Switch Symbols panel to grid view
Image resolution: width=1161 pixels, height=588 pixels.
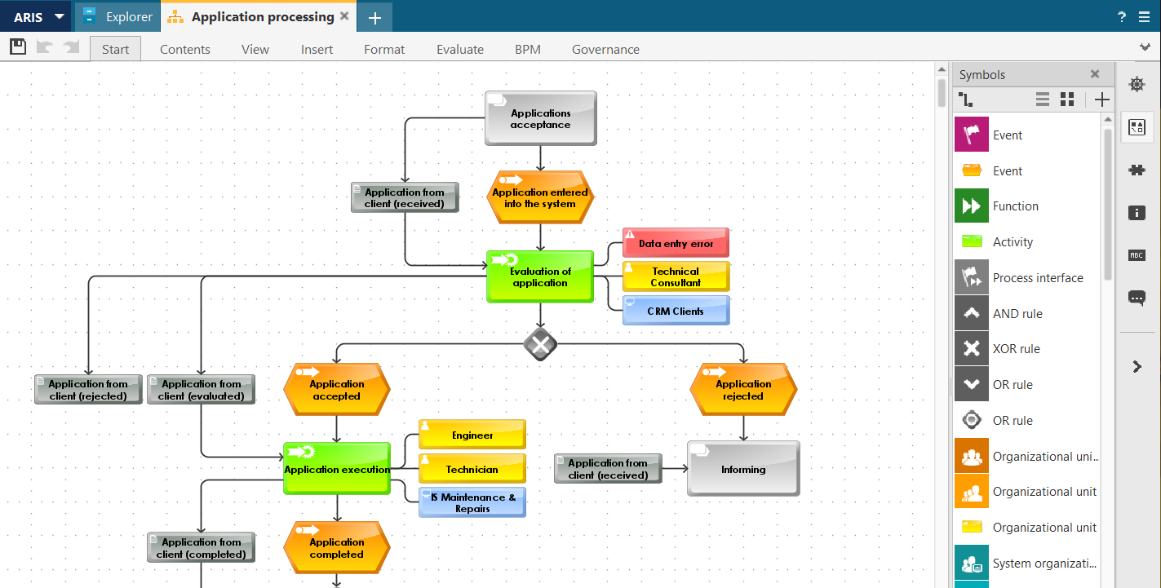(1067, 99)
